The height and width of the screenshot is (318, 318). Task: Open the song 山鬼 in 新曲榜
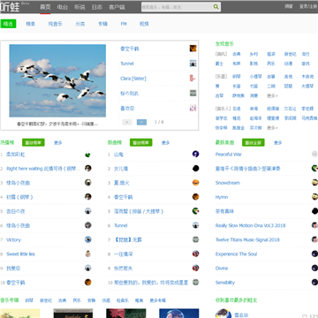pos(118,154)
